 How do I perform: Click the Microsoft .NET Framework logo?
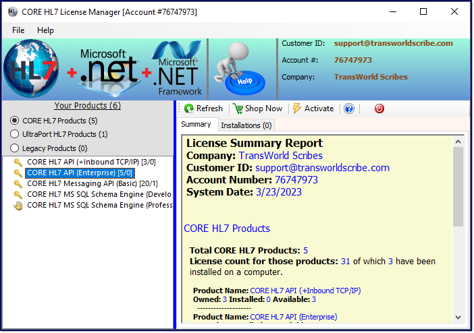(x=178, y=68)
